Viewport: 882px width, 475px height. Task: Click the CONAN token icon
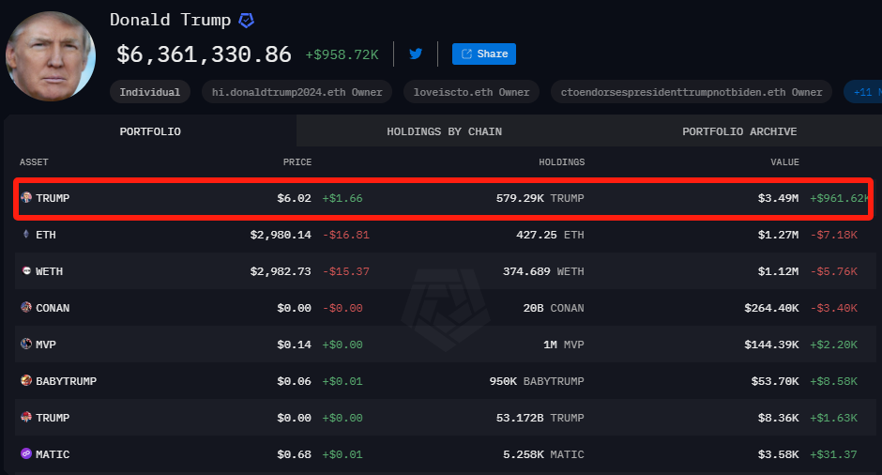coord(26,307)
